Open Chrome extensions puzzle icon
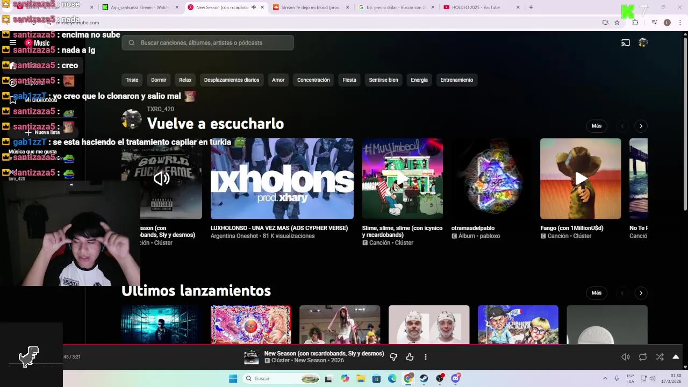The width and height of the screenshot is (688, 387). 635,23
